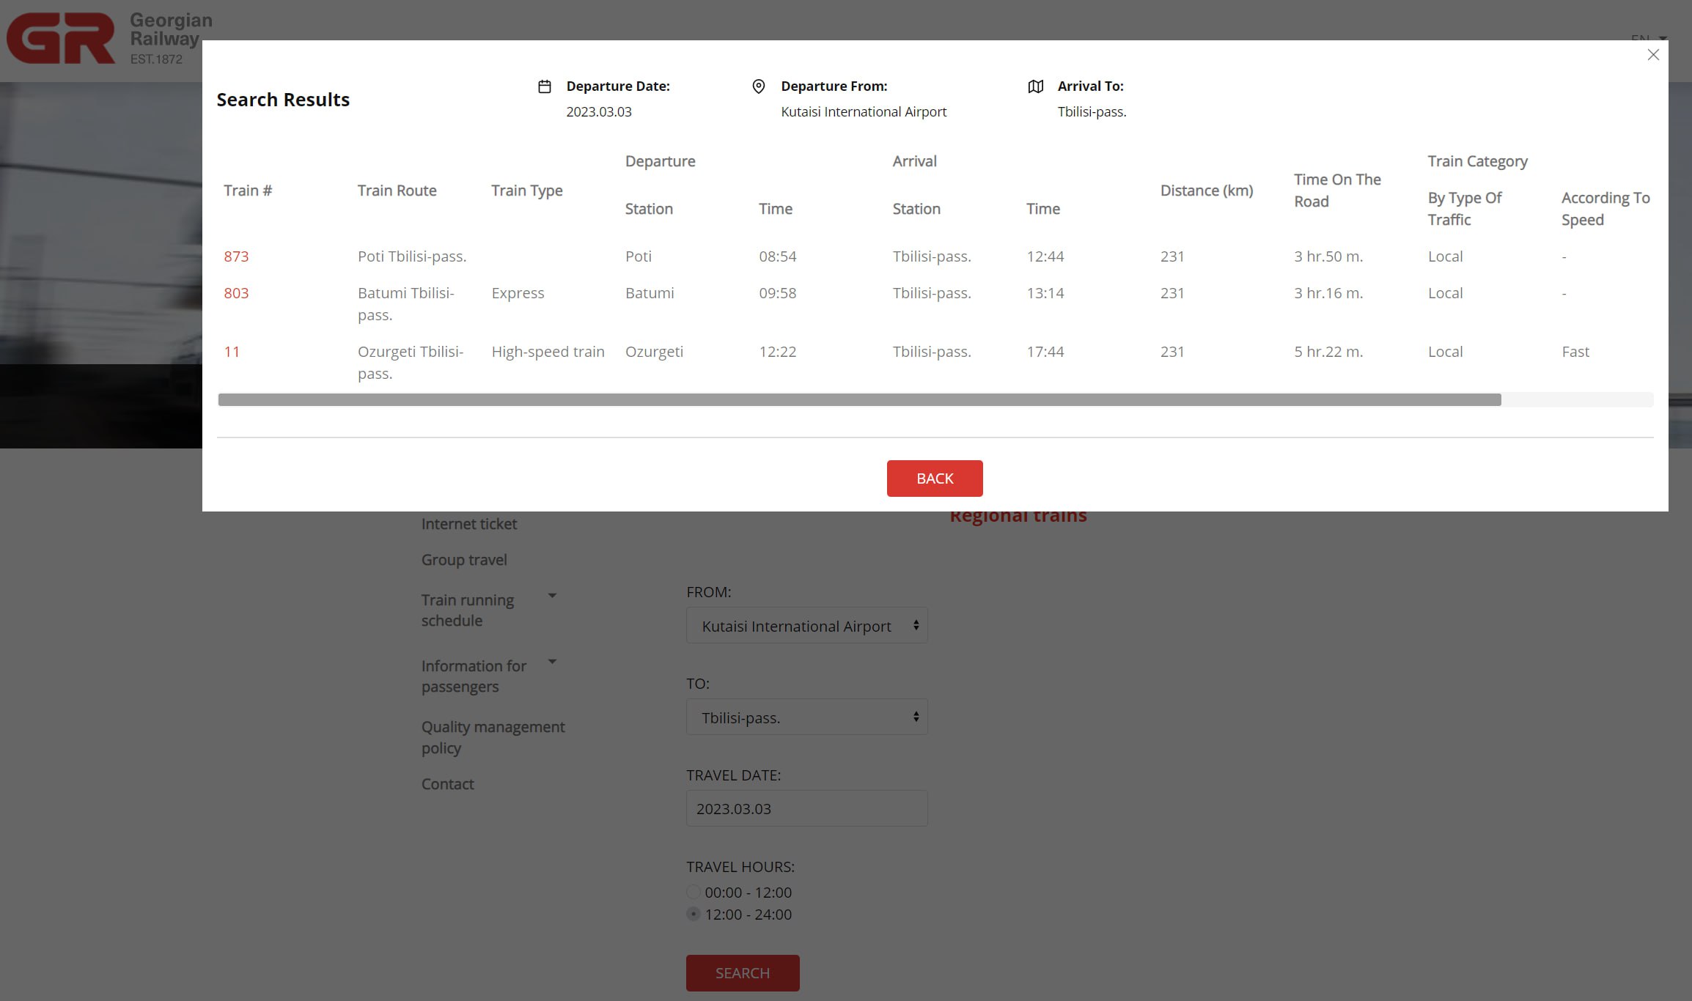The height and width of the screenshot is (1001, 1692).
Task: Click the Fast speed category cell
Action: coord(1575,352)
